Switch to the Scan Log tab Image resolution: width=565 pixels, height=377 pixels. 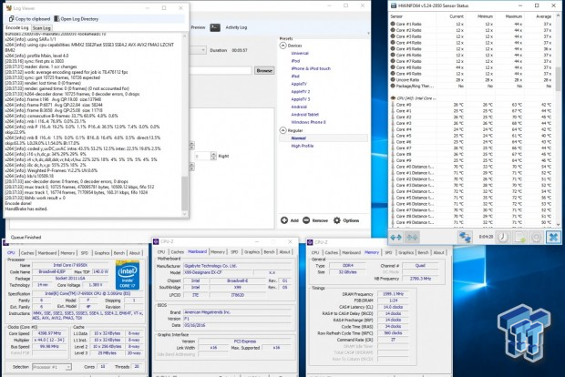41,27
